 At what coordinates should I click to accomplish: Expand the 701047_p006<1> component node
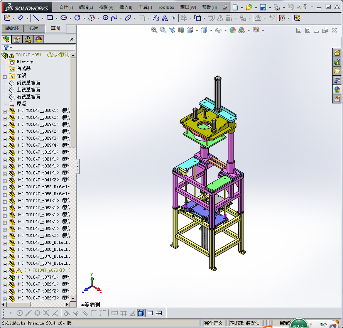[5, 112]
